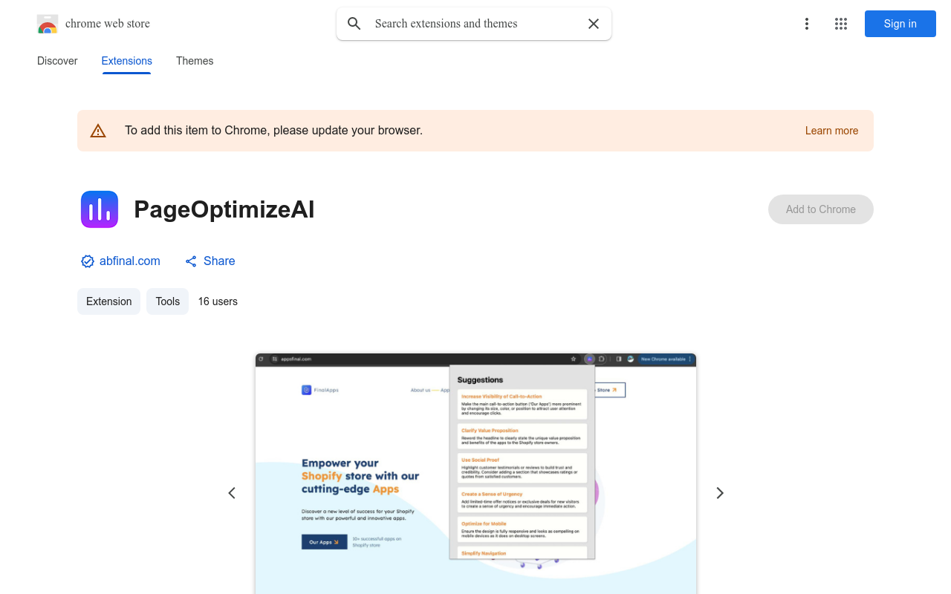Click the Sign in button

900,24
